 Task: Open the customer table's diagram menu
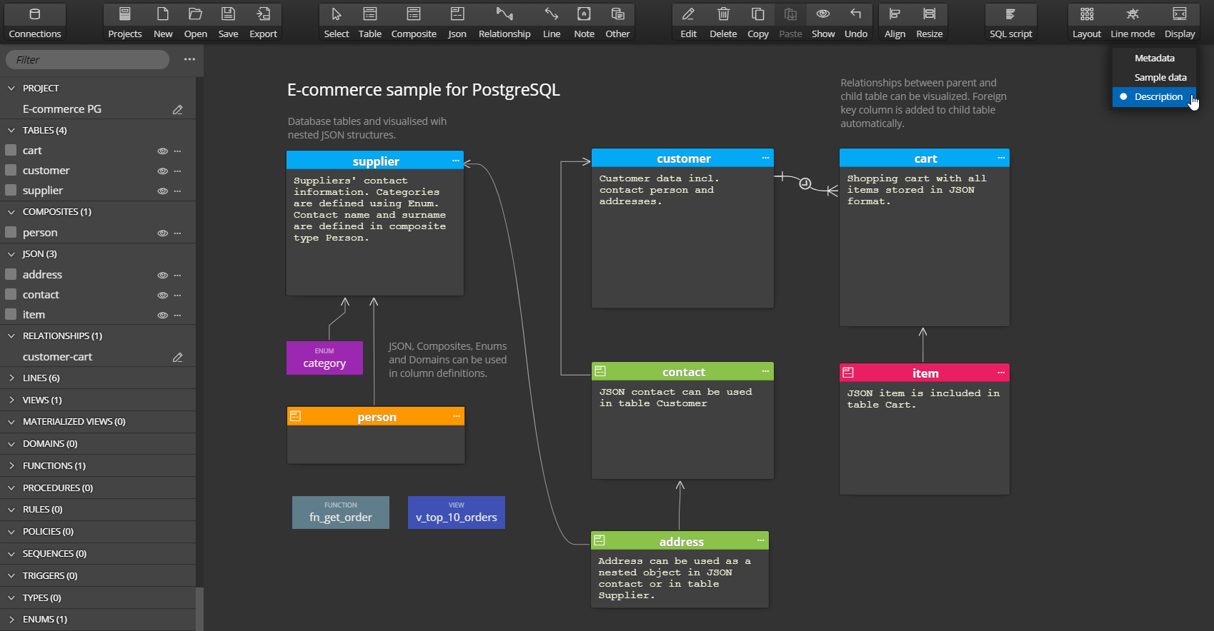pos(765,158)
